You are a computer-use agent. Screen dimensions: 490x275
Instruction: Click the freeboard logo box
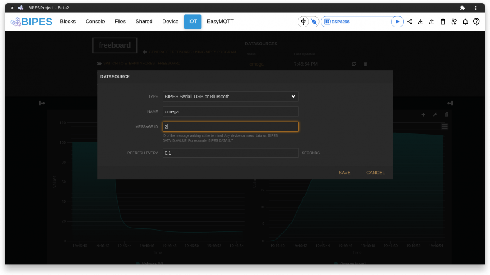pyautogui.click(x=115, y=45)
